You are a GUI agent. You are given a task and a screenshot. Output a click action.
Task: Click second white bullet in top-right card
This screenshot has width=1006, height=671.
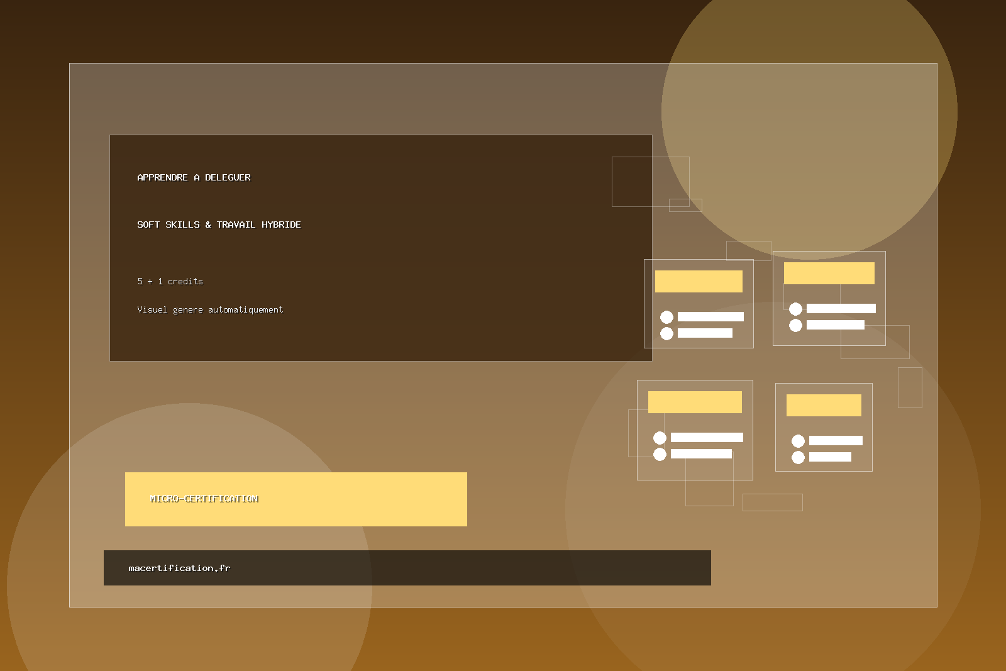point(795,325)
